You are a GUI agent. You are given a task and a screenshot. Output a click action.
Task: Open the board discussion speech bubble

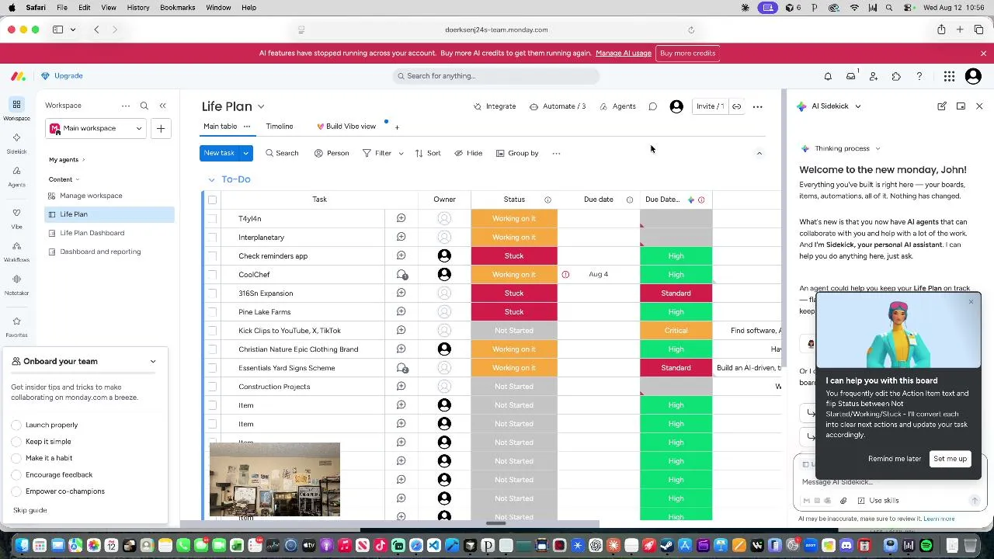[653, 106]
